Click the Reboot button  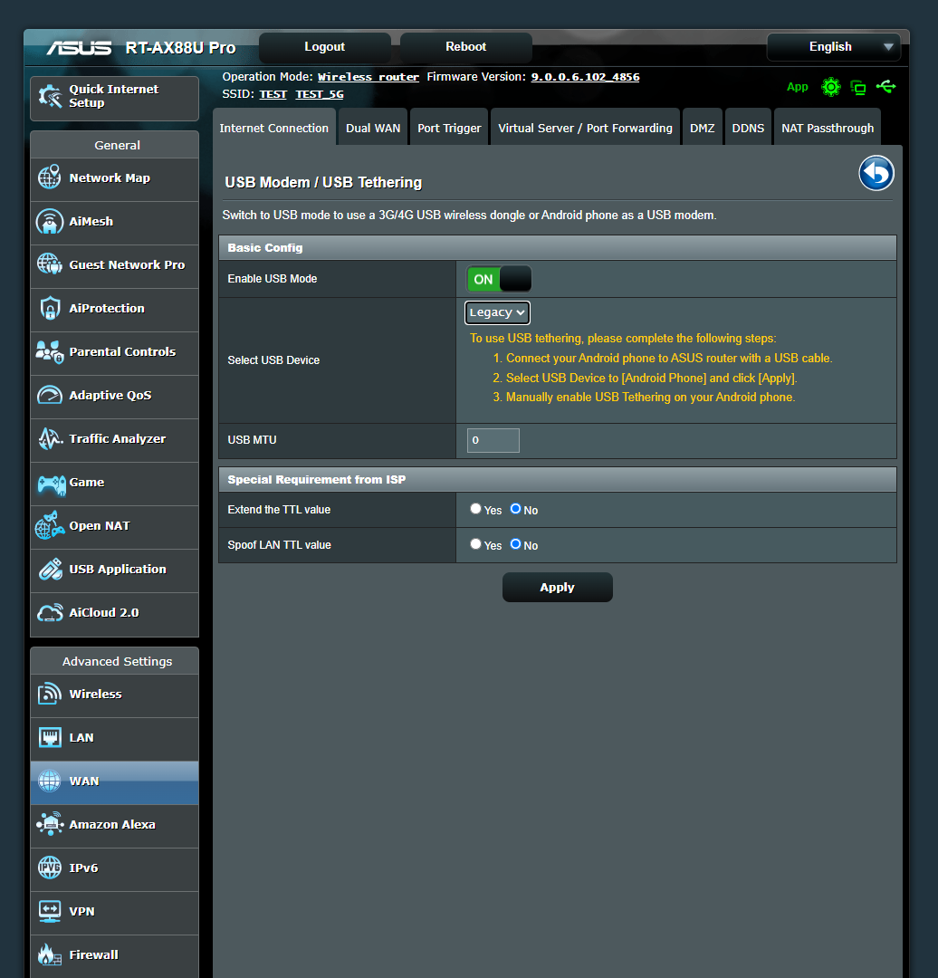point(466,47)
